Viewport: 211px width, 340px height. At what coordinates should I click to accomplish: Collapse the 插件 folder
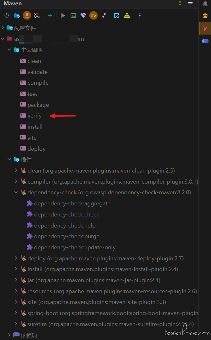pyautogui.click(x=9, y=159)
